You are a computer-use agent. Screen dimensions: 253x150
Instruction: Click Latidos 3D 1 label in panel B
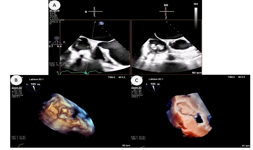(36, 79)
